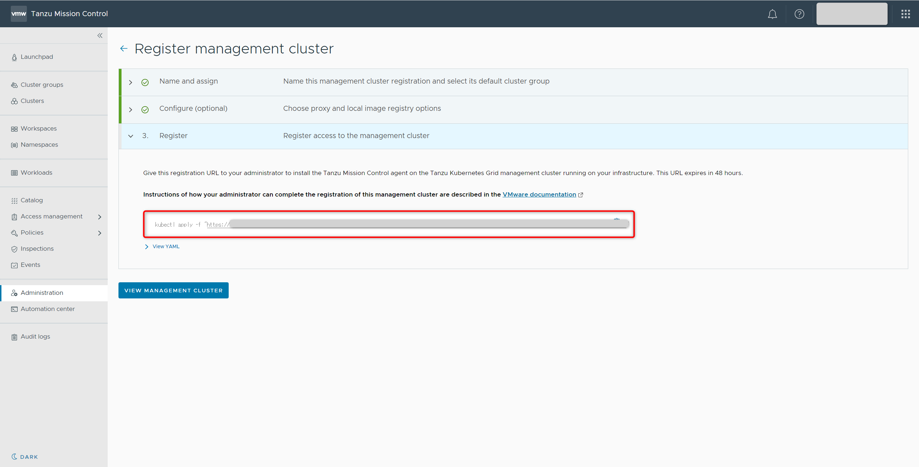Expand the Access management submenu
919x467 pixels.
[99, 217]
